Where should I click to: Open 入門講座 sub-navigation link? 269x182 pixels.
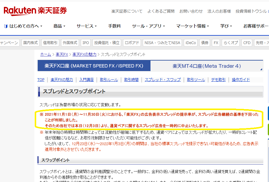(x=86, y=80)
